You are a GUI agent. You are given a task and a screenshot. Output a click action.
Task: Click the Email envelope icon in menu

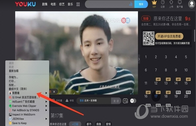(x=10, y=97)
